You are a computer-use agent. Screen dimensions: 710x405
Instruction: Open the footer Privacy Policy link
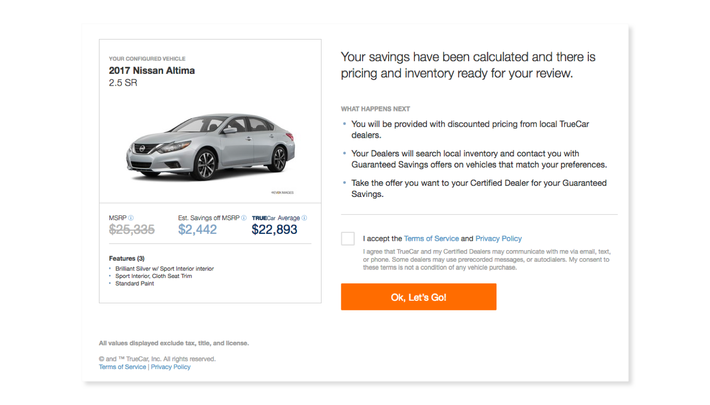pos(171,367)
